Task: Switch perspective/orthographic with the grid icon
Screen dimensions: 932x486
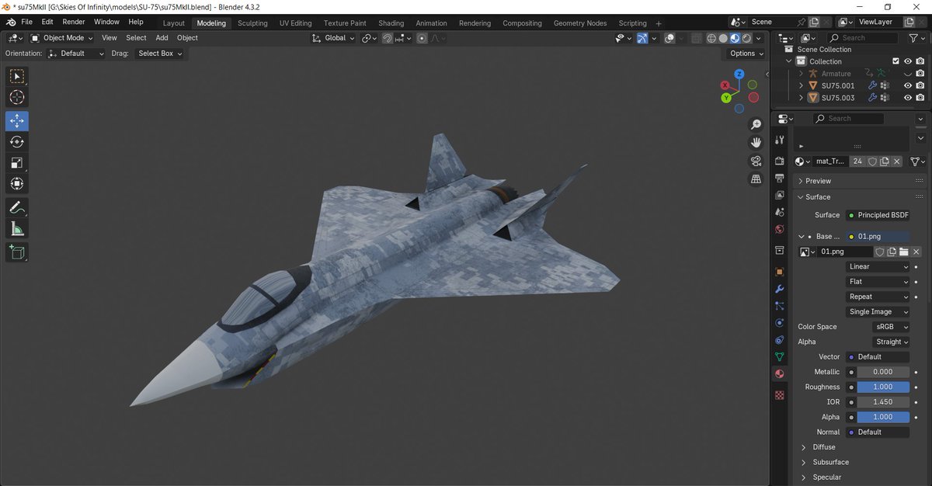Action: (756, 179)
